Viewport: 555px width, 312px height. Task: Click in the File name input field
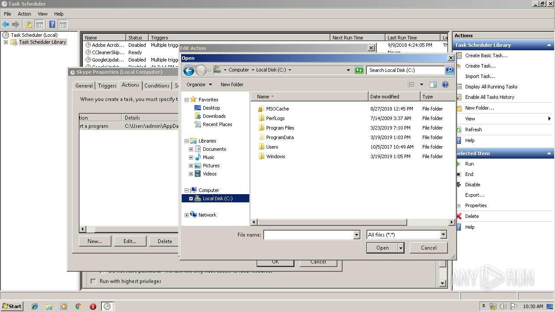point(309,235)
